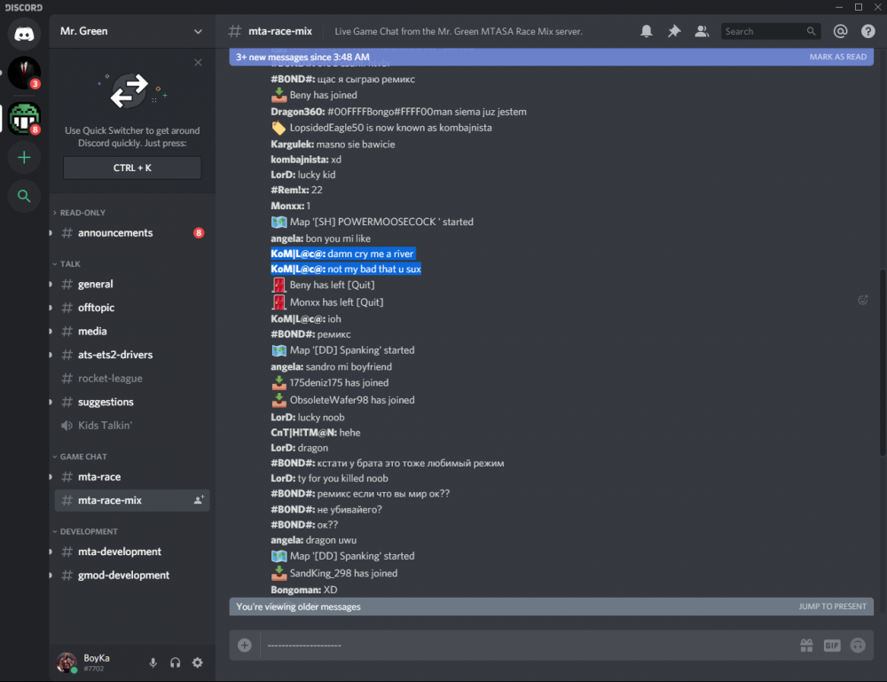Toggle microphone mute
The width and height of the screenshot is (887, 682).
(x=153, y=662)
